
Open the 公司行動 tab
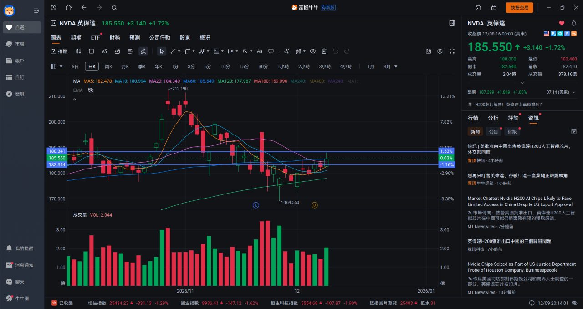click(x=160, y=38)
